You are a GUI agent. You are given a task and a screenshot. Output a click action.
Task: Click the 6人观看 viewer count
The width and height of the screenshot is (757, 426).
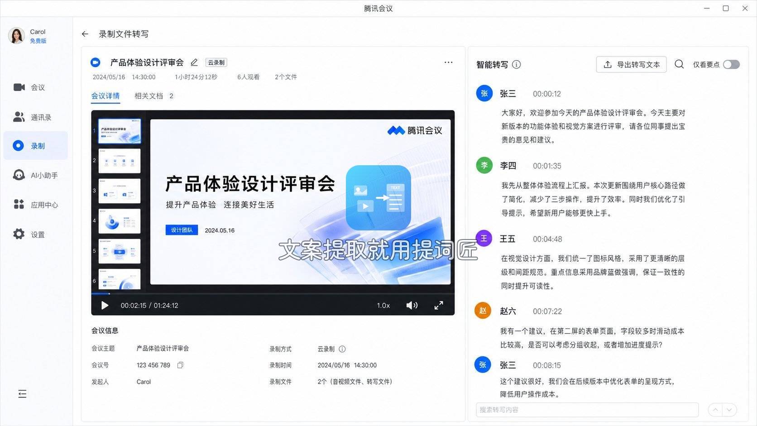(249, 77)
